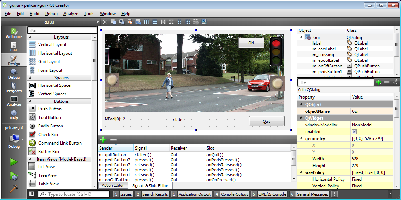Toggle the enabled property checkbox
401x200 pixels.
[354, 132]
